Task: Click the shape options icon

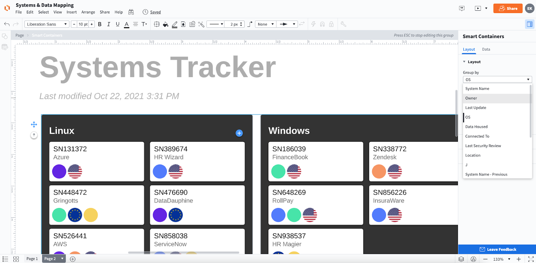Action: (156, 24)
